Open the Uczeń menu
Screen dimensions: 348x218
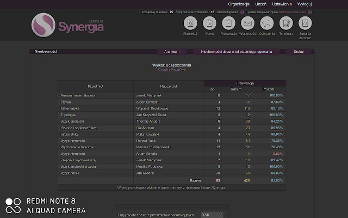click(261, 4)
